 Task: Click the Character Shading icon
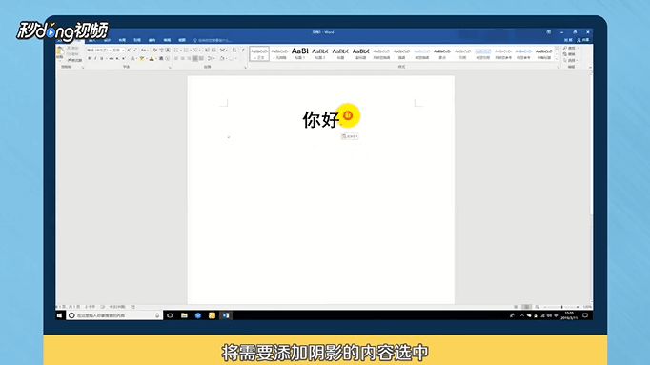click(x=161, y=58)
